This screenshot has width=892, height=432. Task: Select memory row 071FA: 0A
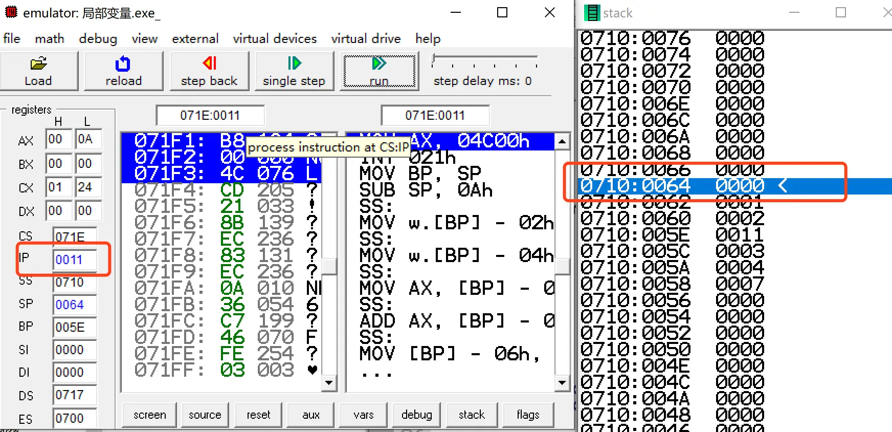point(221,289)
